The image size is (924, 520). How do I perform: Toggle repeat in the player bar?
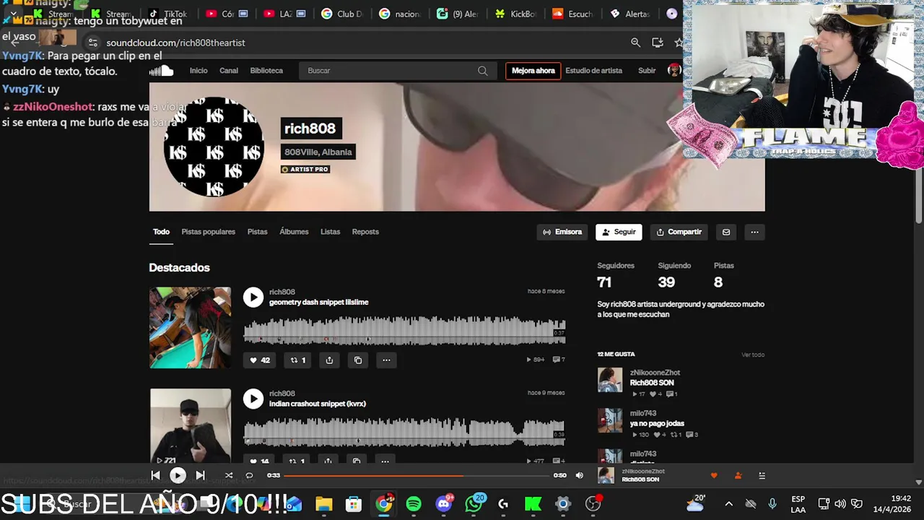249,475
